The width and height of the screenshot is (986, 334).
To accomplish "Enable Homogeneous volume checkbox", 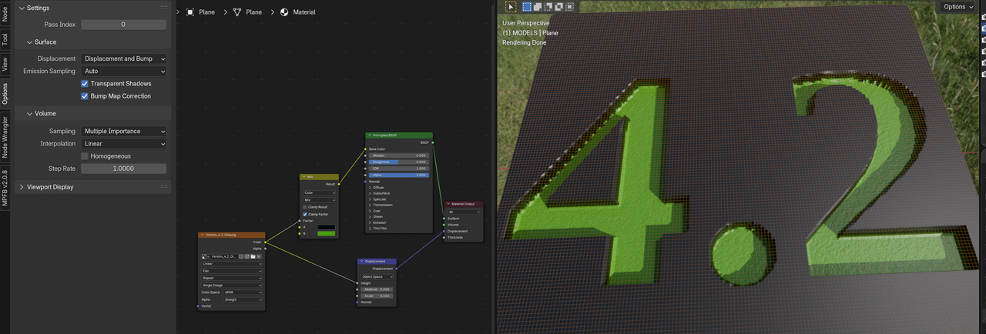I will [x=85, y=156].
